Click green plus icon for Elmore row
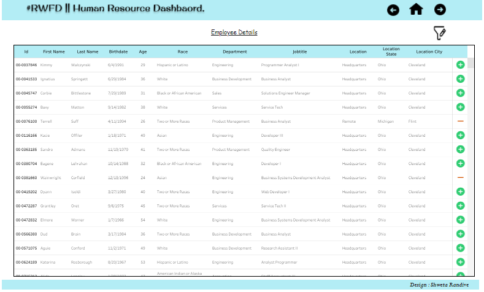 coord(460,220)
